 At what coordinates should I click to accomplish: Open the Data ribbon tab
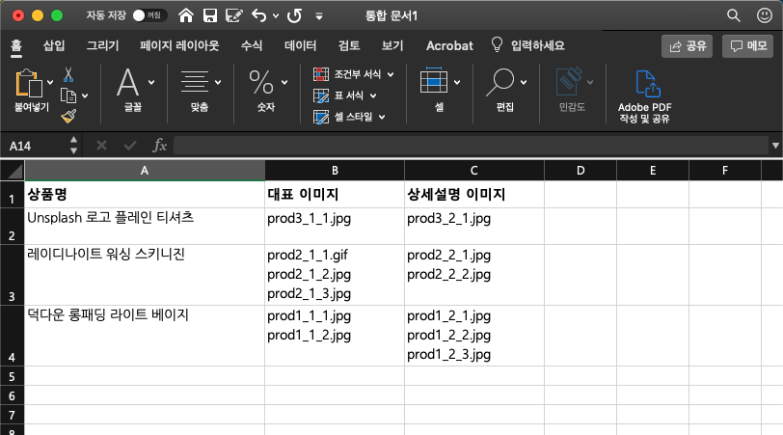[x=300, y=45]
